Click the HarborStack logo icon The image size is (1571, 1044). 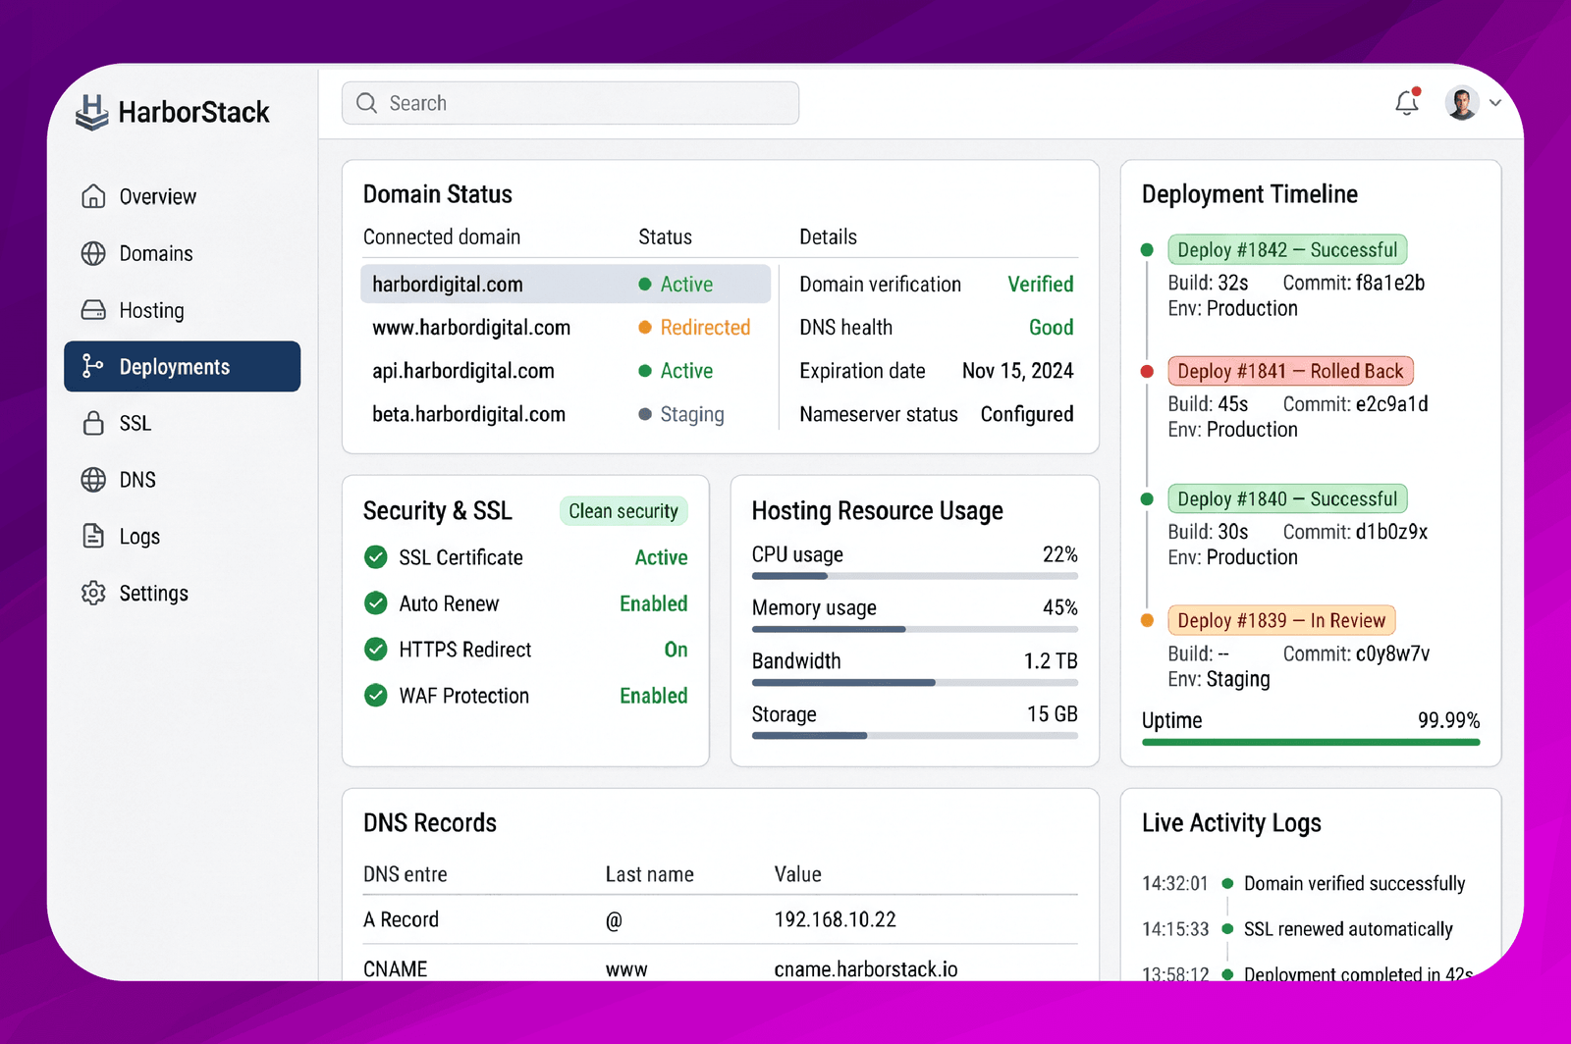pyautogui.click(x=91, y=112)
